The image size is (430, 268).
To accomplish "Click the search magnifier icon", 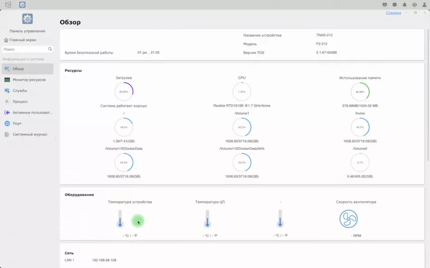I will pos(50,49).
